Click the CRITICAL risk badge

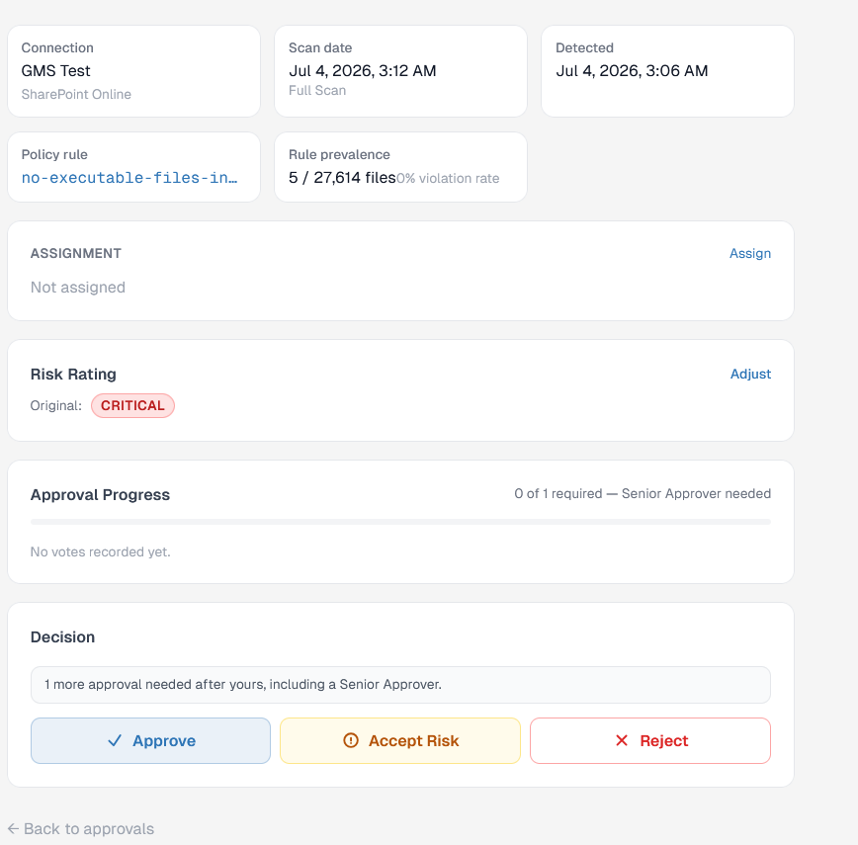pos(132,406)
